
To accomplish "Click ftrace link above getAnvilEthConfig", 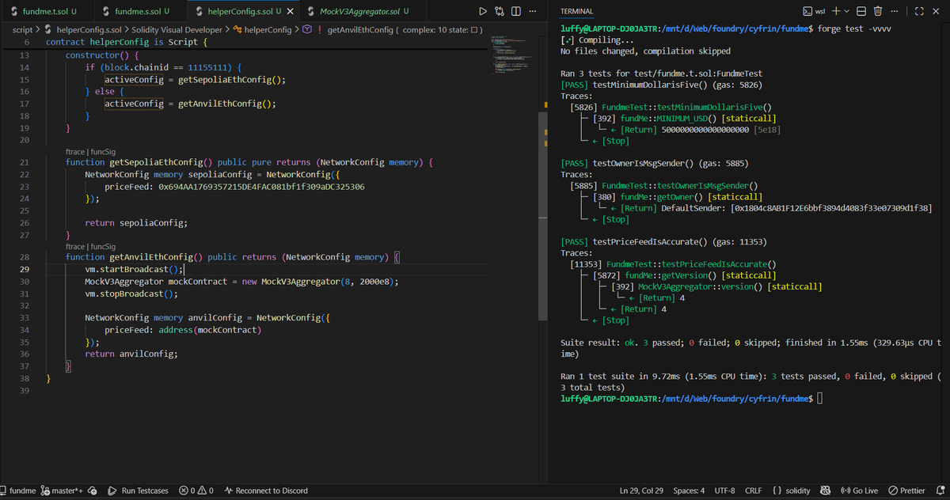I will (76, 247).
